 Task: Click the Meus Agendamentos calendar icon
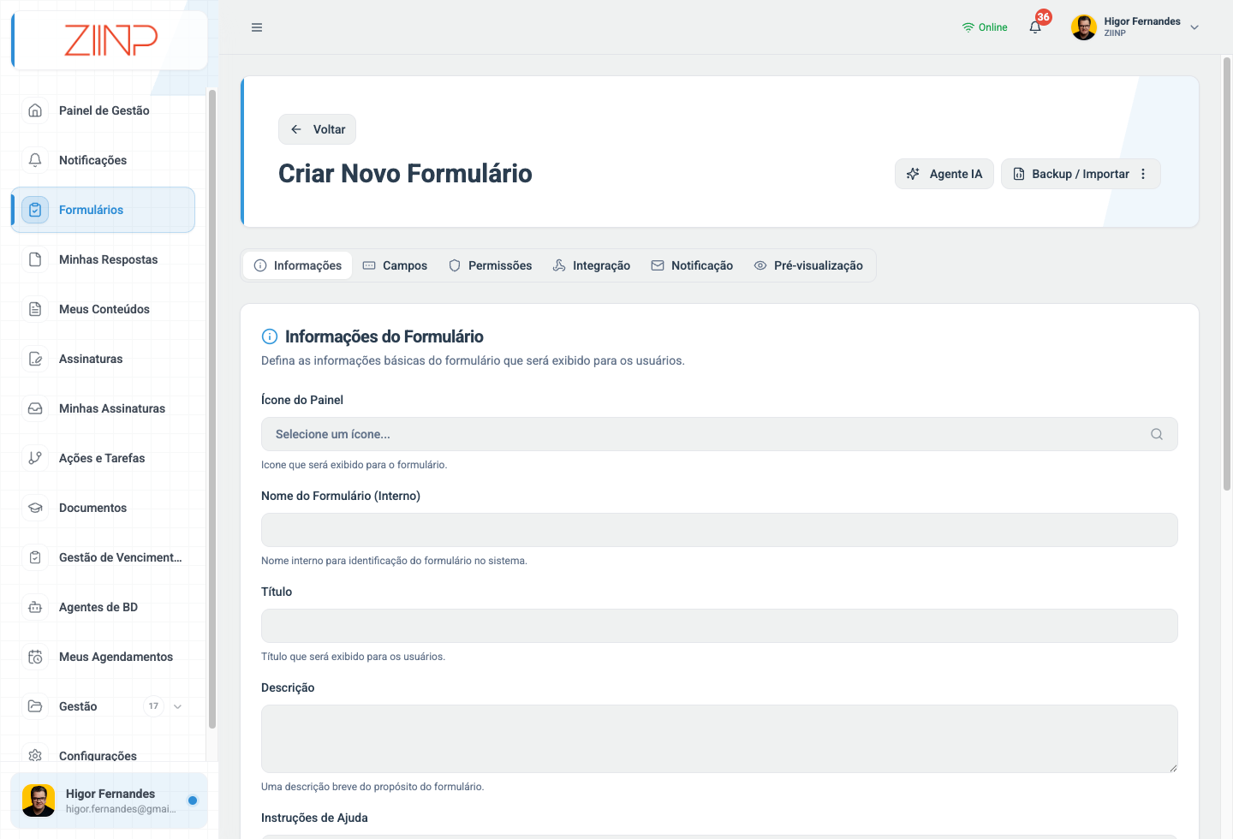35,657
